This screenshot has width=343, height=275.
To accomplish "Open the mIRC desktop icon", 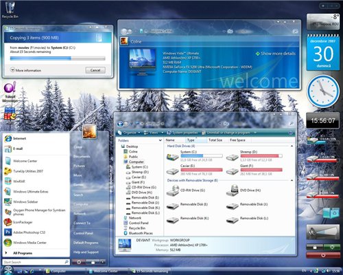I will coord(10,114).
